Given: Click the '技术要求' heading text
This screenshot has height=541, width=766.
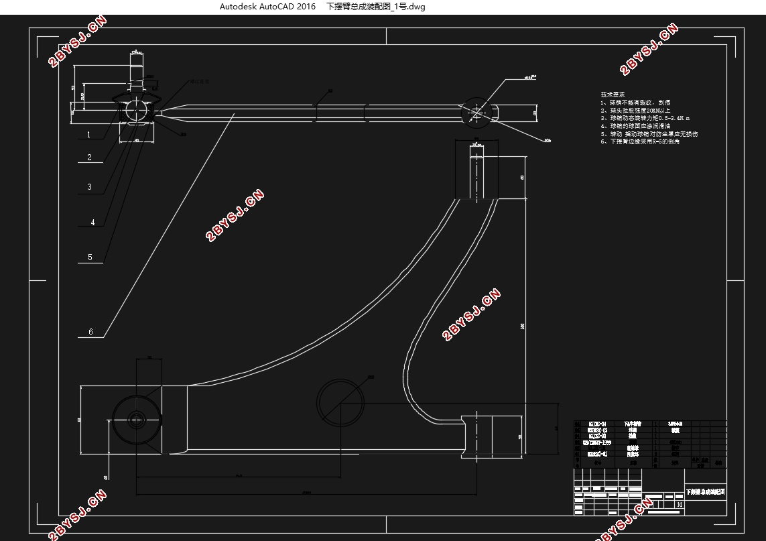Looking at the screenshot, I should 613,95.
